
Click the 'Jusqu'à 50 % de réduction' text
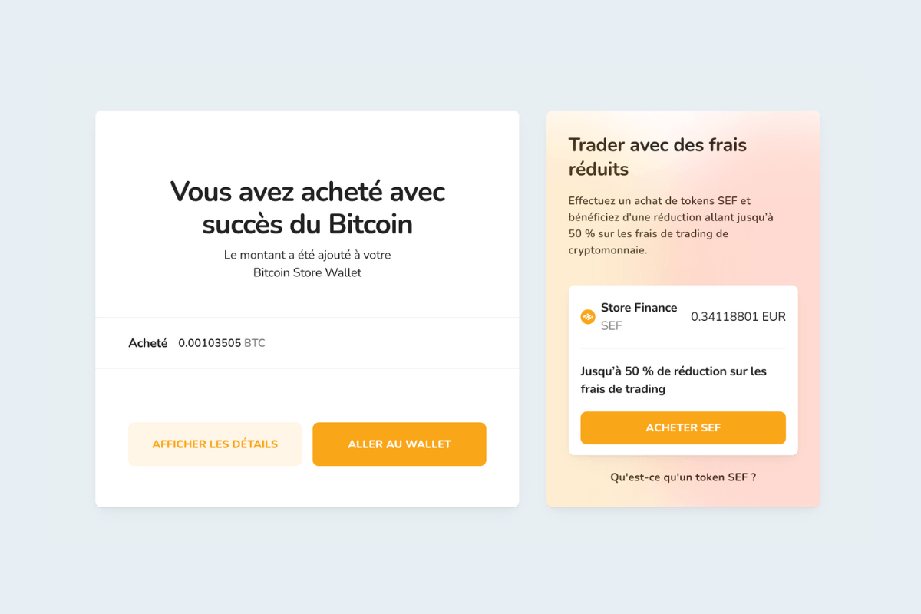click(673, 379)
